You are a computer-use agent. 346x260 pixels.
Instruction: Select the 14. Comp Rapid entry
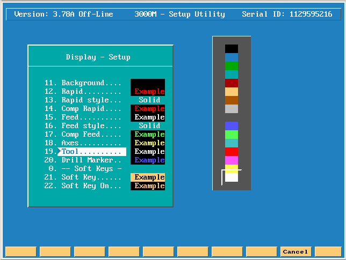(83, 109)
